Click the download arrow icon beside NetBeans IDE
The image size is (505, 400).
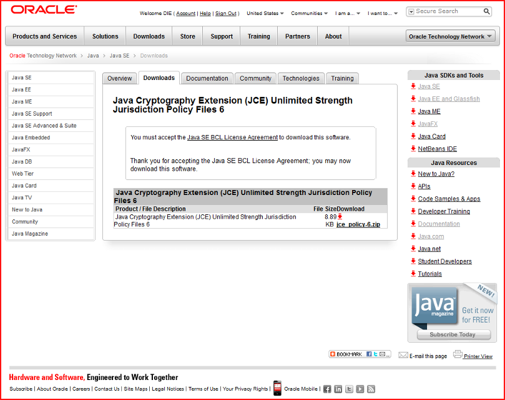[413, 149]
